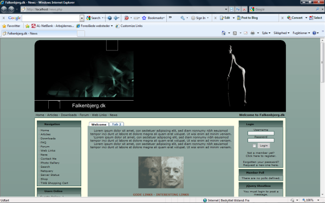Screen dimensions: 325x203
Task: Click the Post to Blog icon
Action: tap(239, 18)
